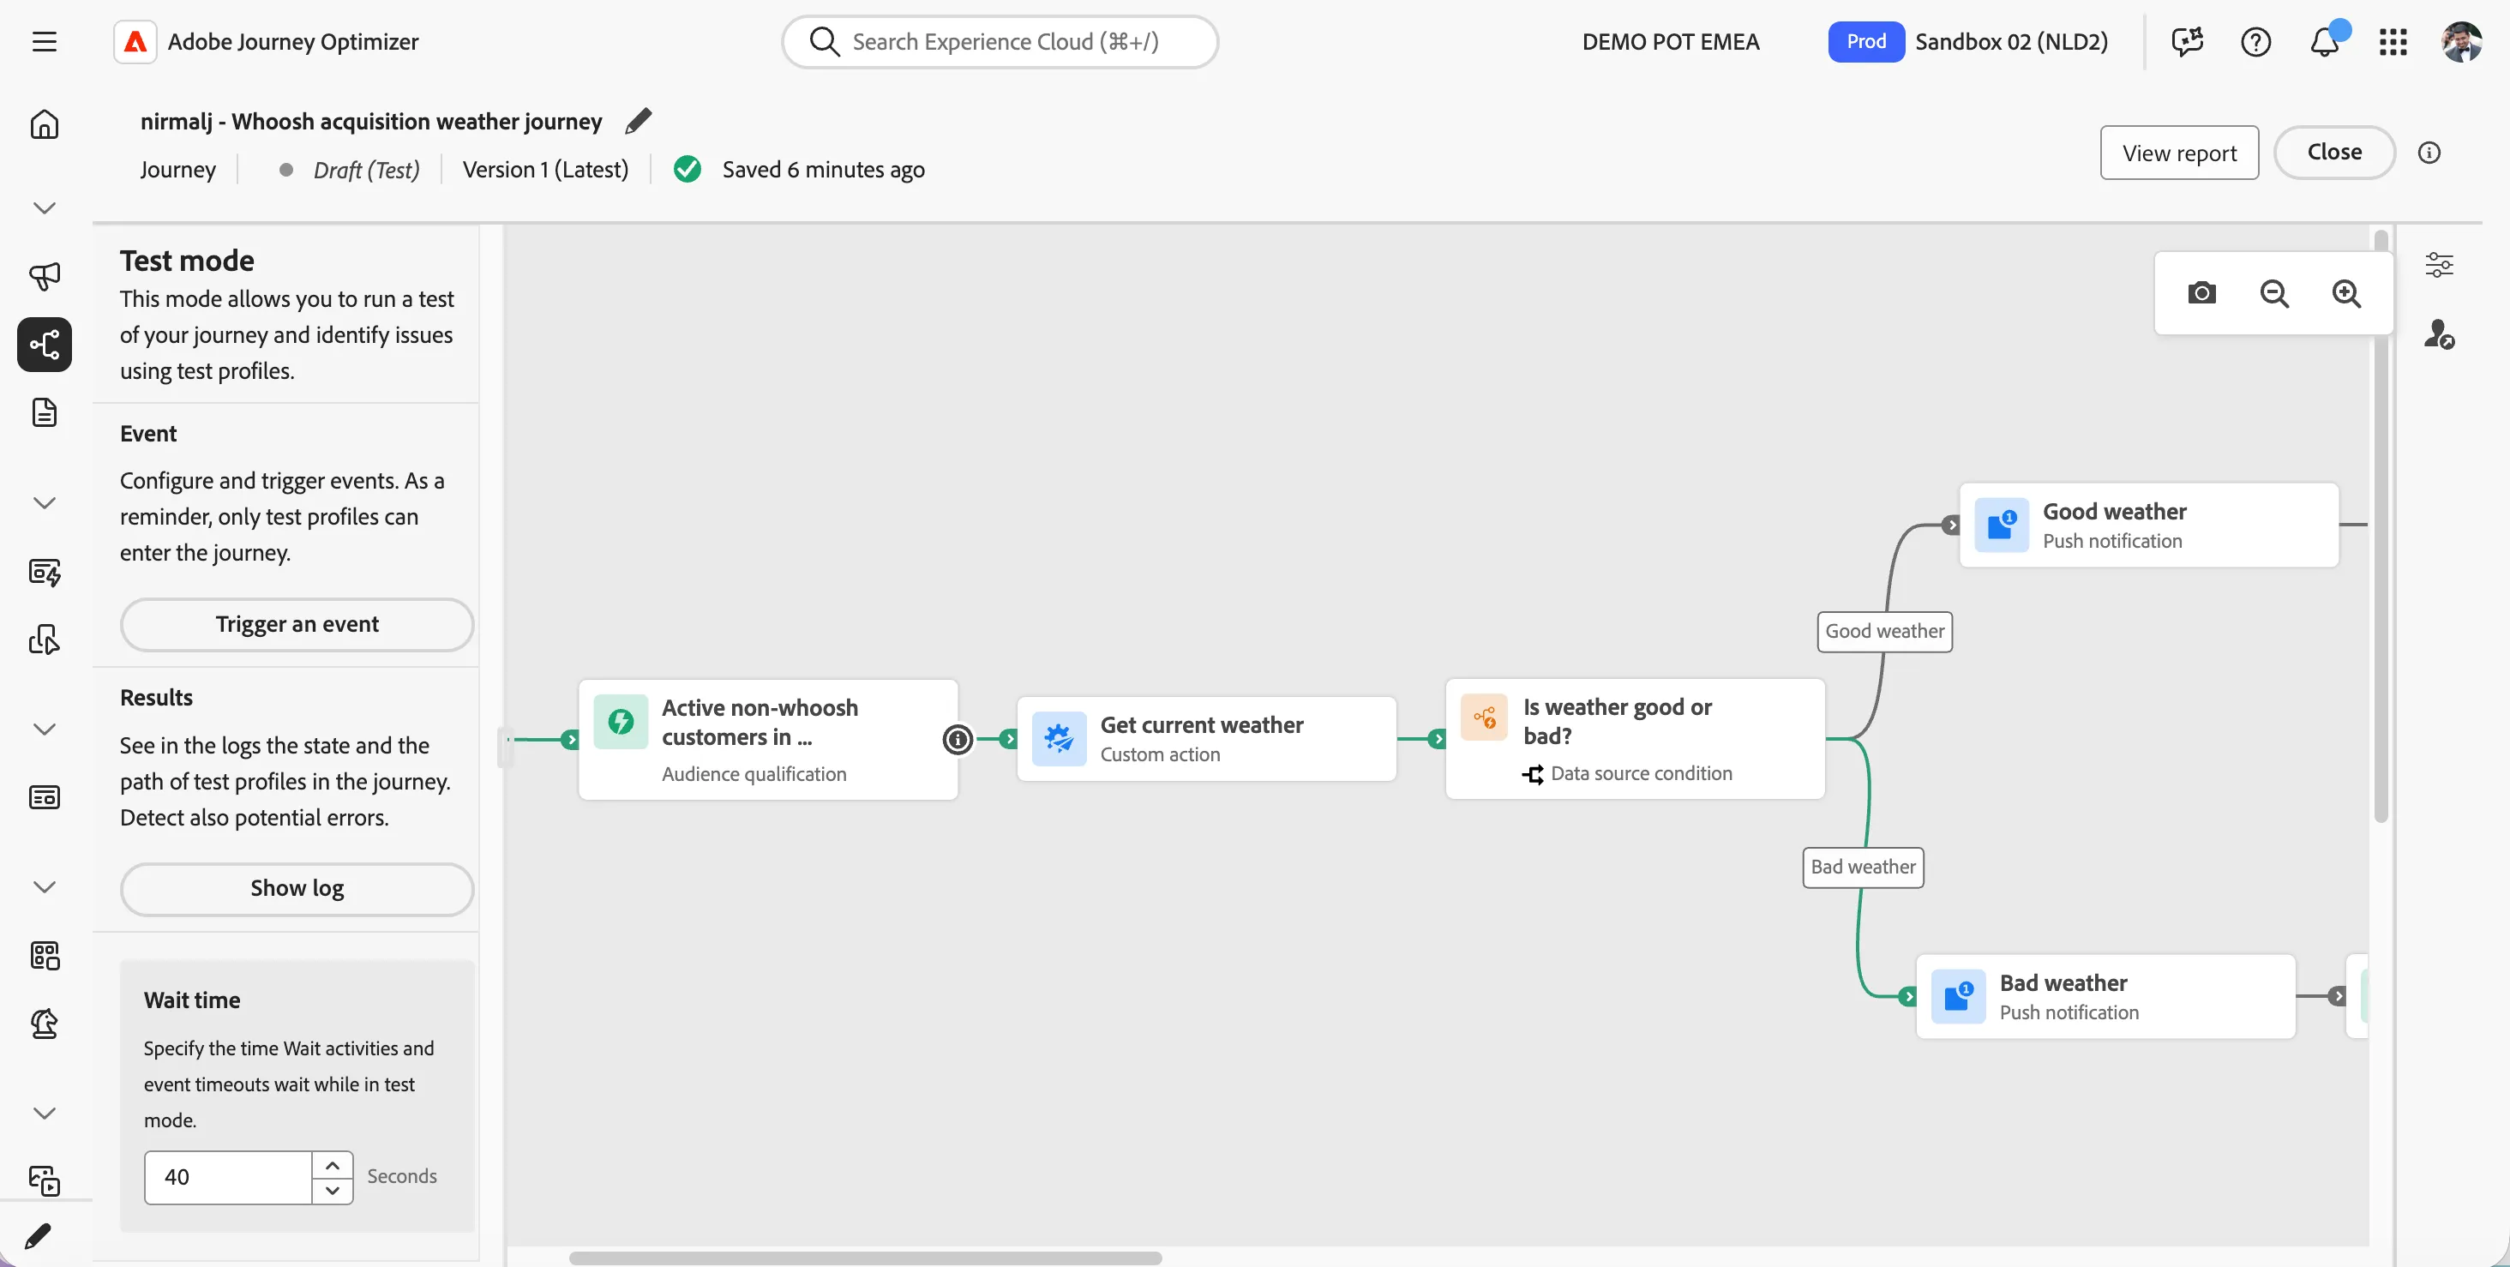2510x1267 pixels.
Task: Open the apps grid switcher
Action: (x=2393, y=41)
